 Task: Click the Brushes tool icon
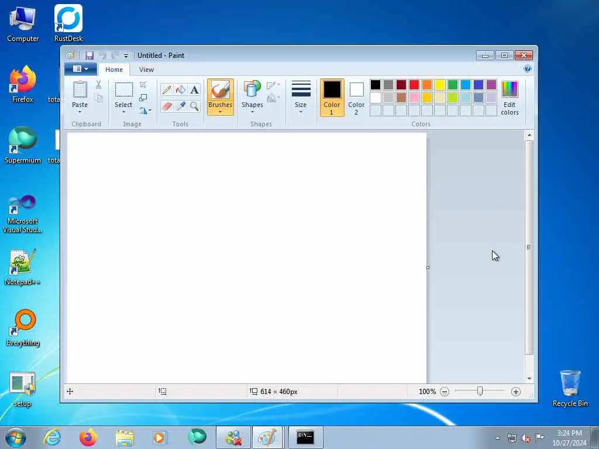point(221,90)
